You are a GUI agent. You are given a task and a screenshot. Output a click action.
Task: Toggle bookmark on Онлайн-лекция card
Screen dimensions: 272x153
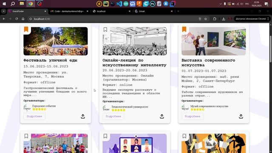(105, 29)
